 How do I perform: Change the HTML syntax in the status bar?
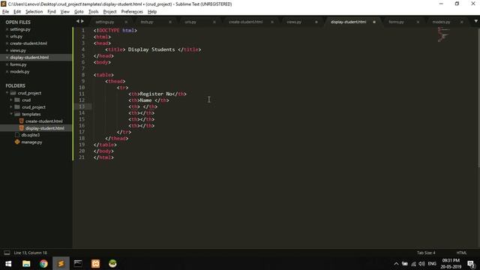(461, 253)
